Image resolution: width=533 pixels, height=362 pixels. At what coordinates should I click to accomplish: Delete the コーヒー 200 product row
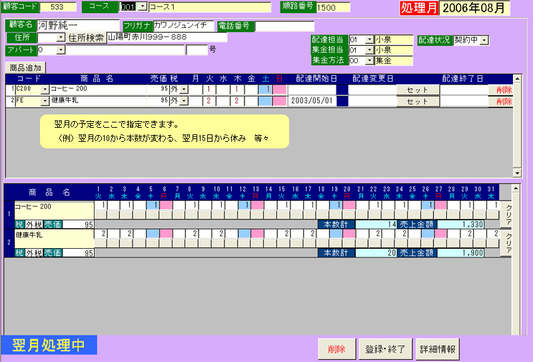(503, 89)
